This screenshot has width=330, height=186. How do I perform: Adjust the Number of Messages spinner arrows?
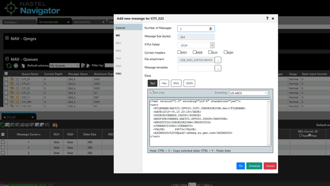pos(211,29)
